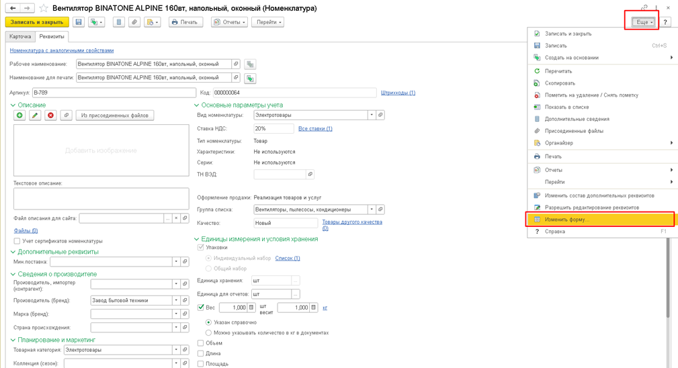The width and height of the screenshot is (678, 368).
Task: Select 'Изменить форму...' menu item
Action: tap(566, 220)
